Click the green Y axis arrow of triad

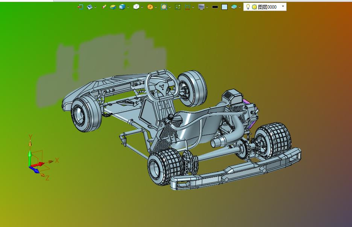30,155
